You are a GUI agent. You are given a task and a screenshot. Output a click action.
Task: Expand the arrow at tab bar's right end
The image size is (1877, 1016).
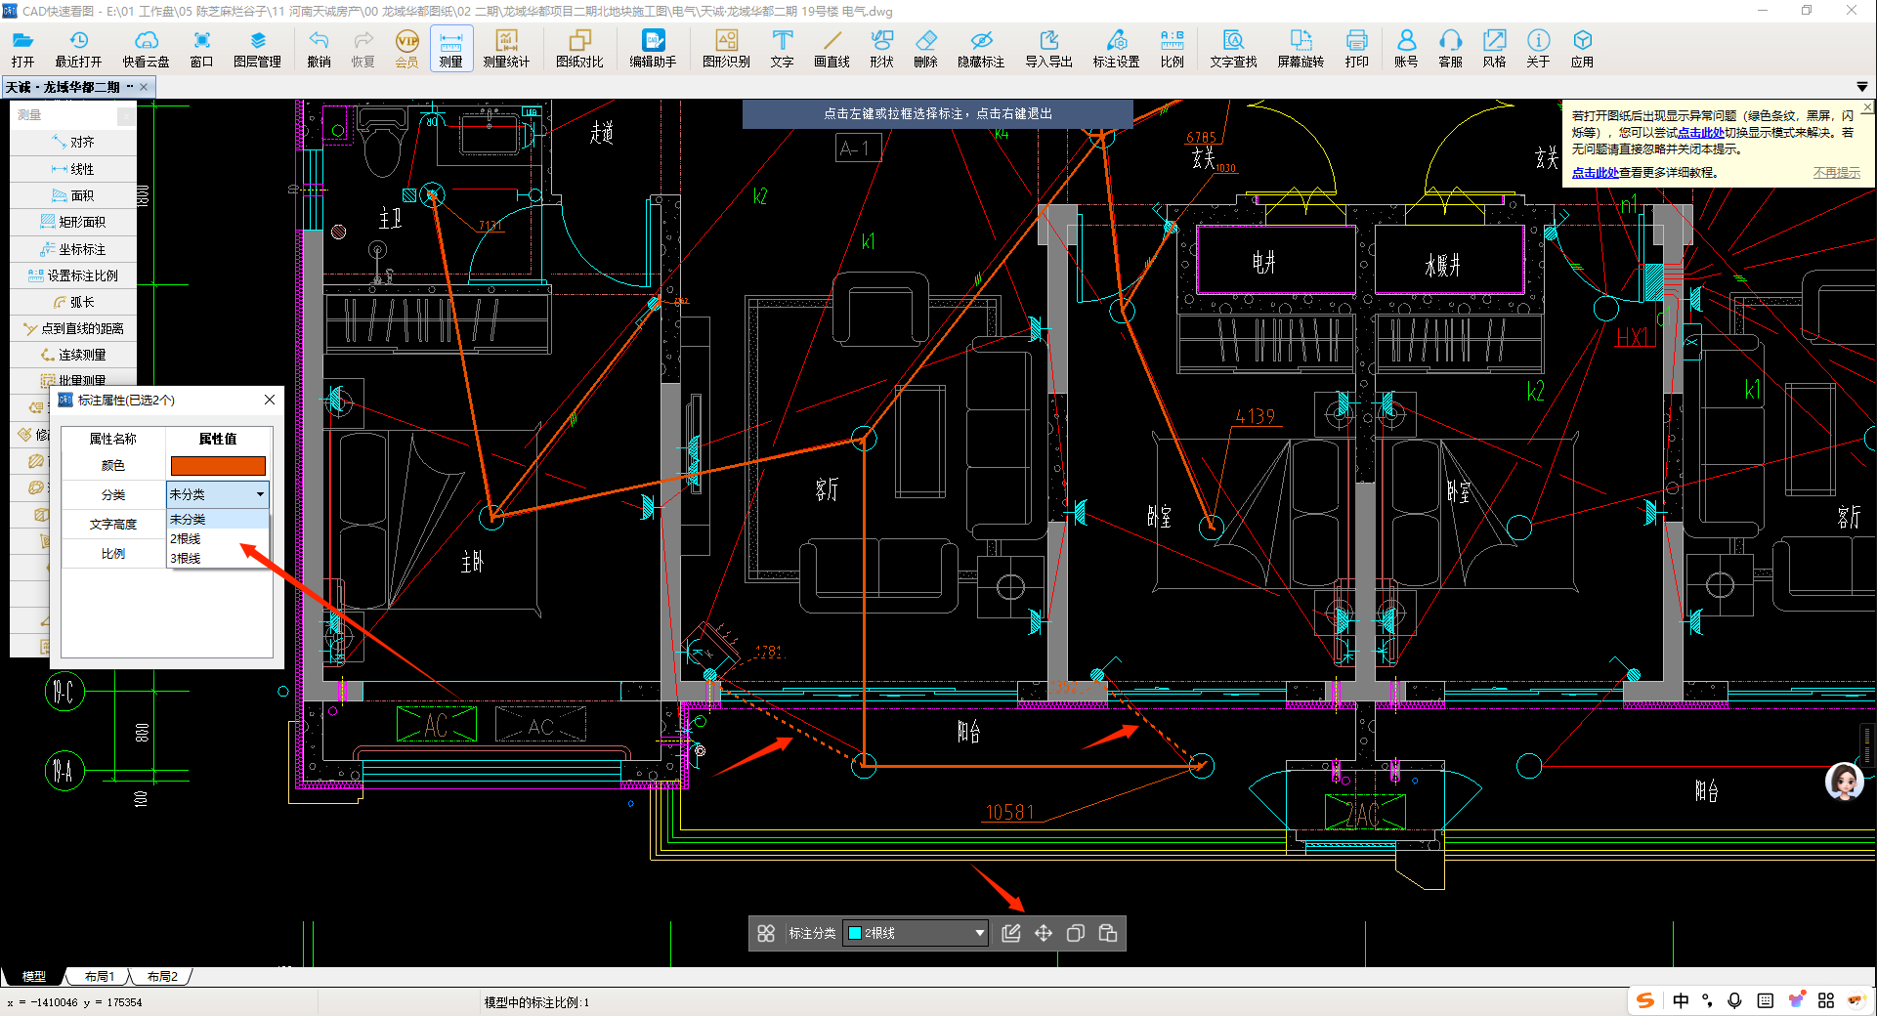(x=1861, y=87)
